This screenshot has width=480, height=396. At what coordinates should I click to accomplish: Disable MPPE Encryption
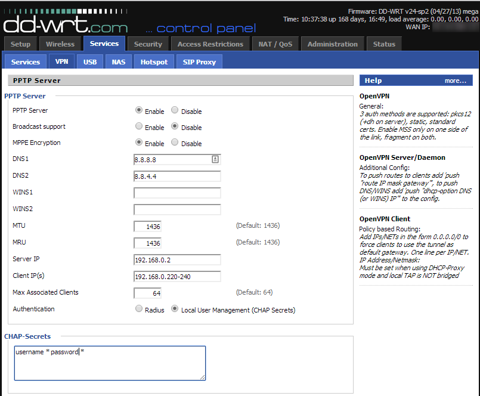click(x=175, y=143)
